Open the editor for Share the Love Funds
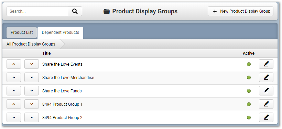Screen dimensions: 282x129 266,91
